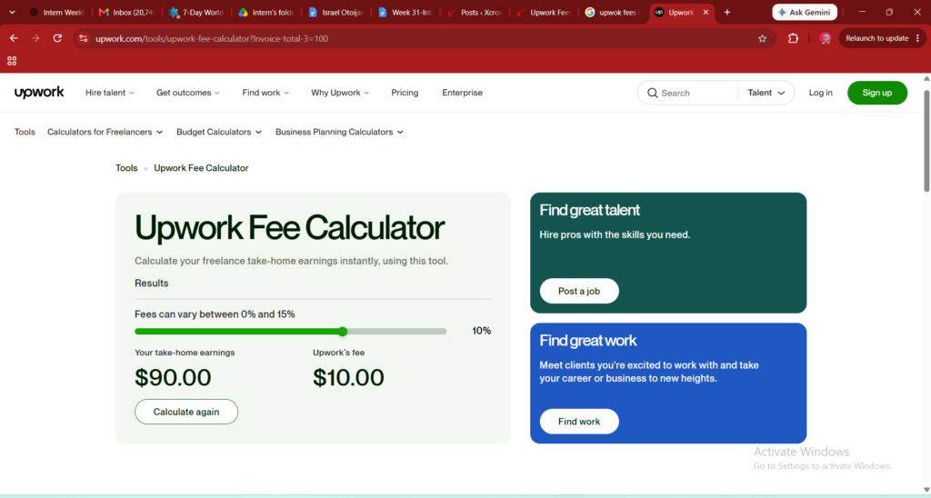Click the site information icon in address bar
The height and width of the screenshot is (498, 931).
84,38
